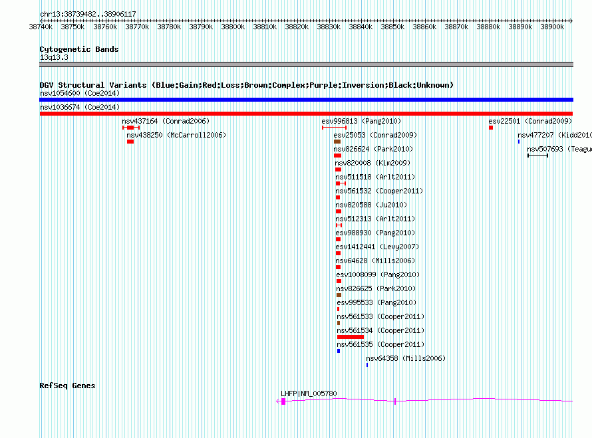The image size is (592, 438).
Task: Open the esv996813 (Pang2010) variant label
Action: click(361, 121)
